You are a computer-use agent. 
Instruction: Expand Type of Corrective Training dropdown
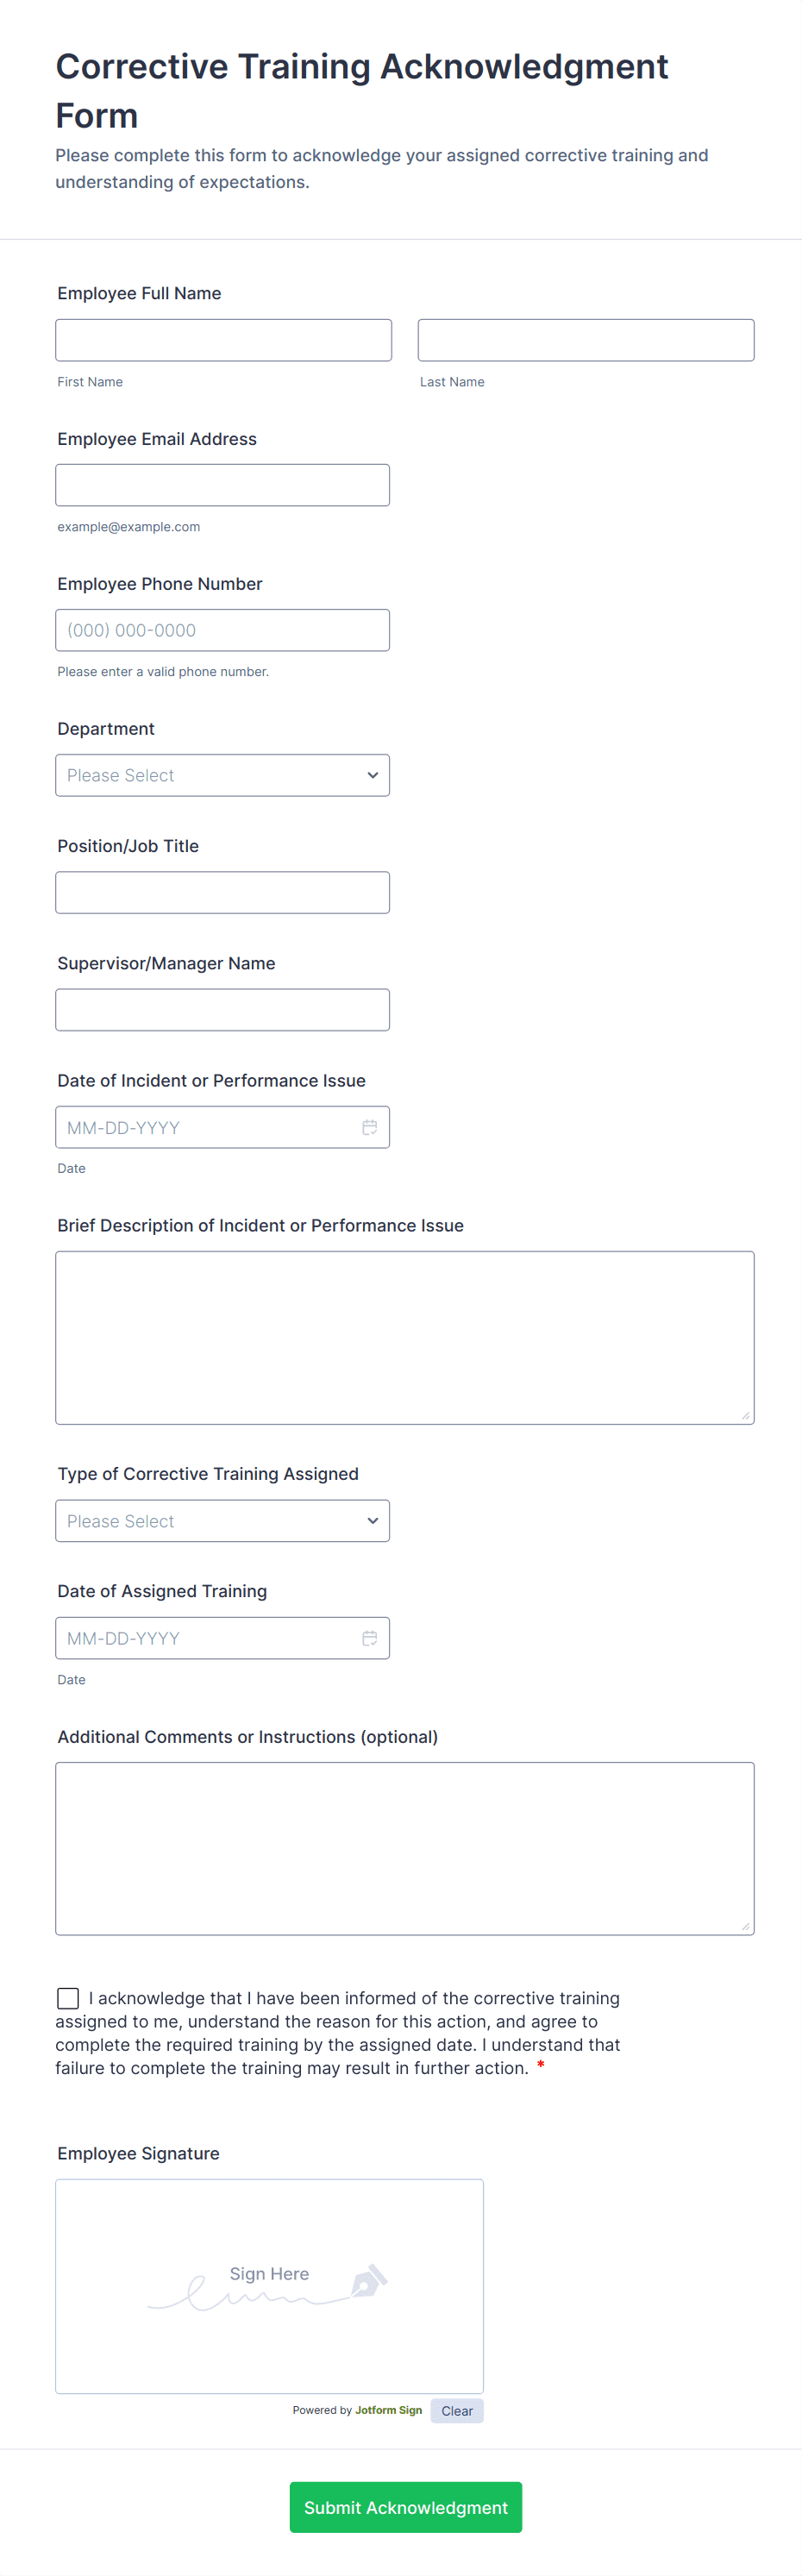coord(222,1521)
